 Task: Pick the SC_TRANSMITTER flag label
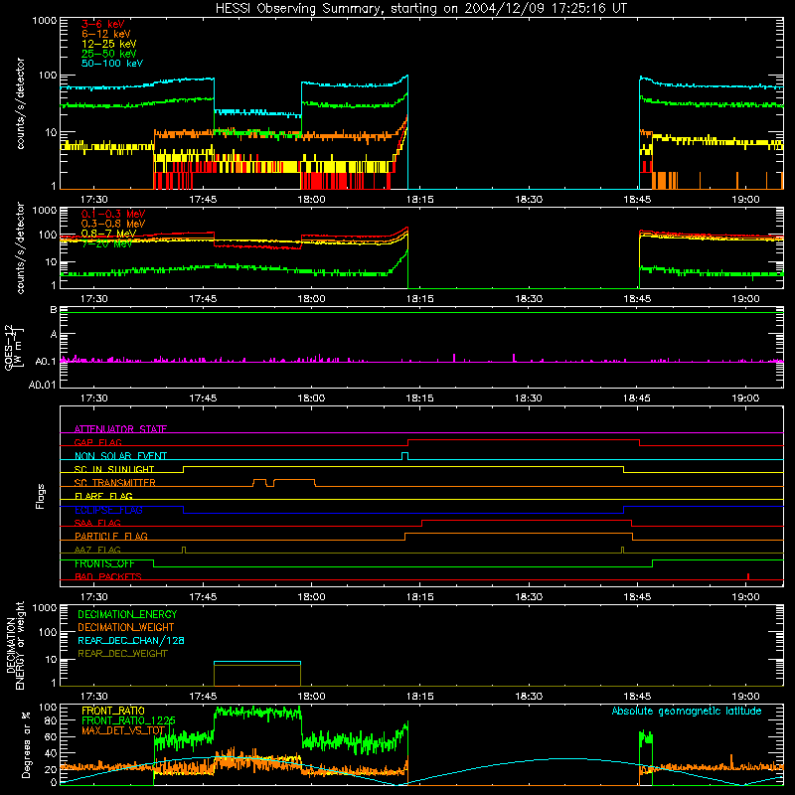tap(115, 482)
